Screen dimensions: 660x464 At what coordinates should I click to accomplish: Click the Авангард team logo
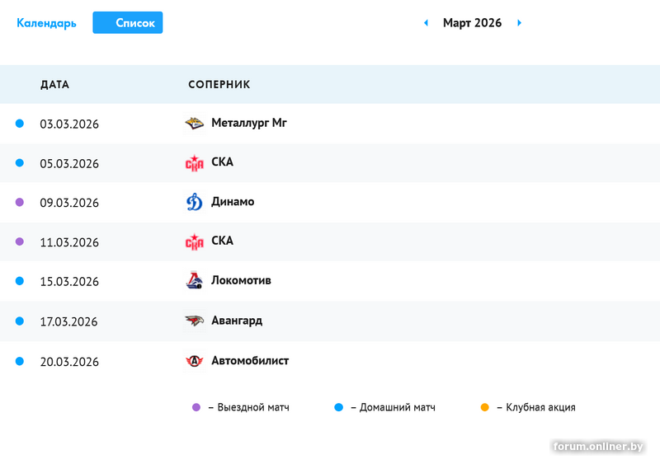(194, 321)
